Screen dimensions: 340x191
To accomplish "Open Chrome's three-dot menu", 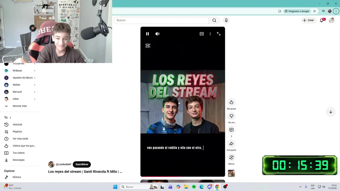I will (x=336, y=11).
